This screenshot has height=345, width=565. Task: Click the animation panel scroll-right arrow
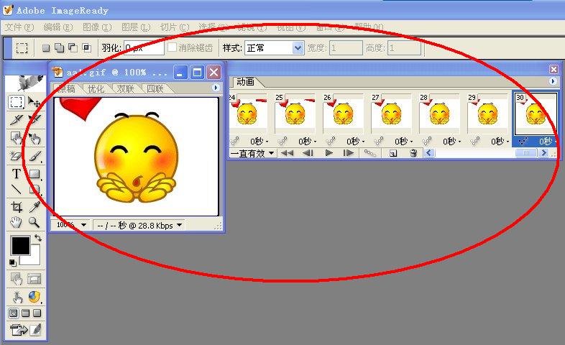[x=543, y=153]
